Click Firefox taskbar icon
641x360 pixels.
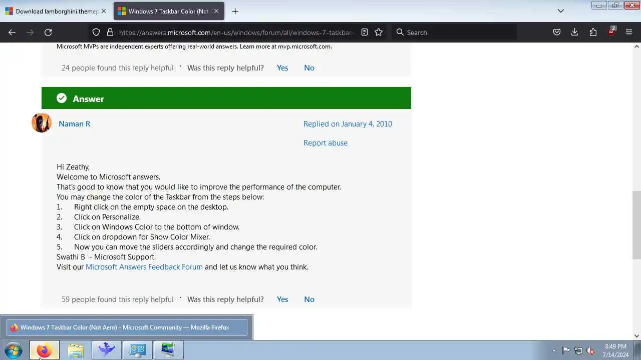point(45,350)
